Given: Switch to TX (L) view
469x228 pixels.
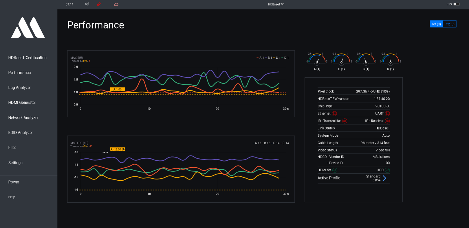Looking at the screenshot, I should pos(450,24).
